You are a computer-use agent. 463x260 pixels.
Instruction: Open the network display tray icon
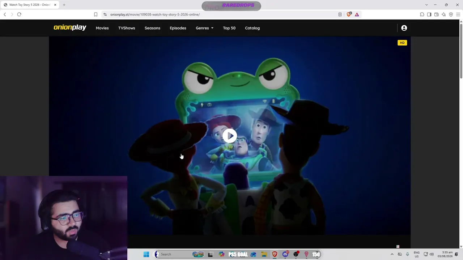(426, 254)
